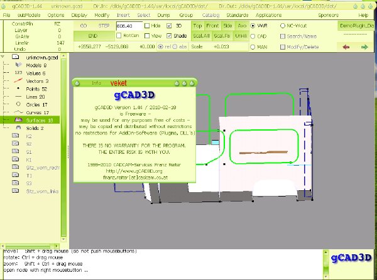Click the Scal.All button
The height and width of the screenshot is (280, 377).
pos(202,36)
